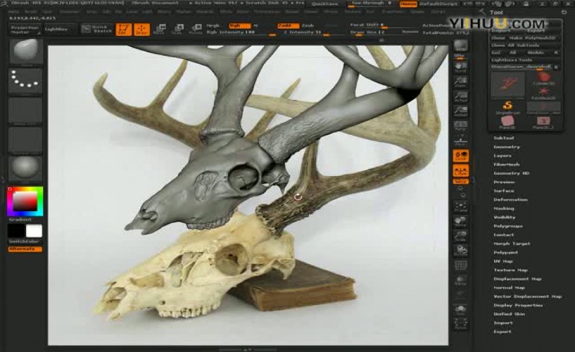
Task: Open the Alpha menu
Action: point(13,12)
